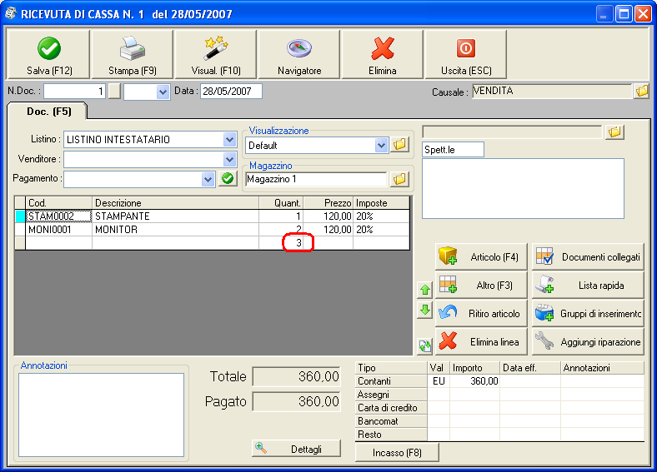Click small button right of N.Doc. field
Screen dimensions: 657x472
pyautogui.click(x=114, y=92)
